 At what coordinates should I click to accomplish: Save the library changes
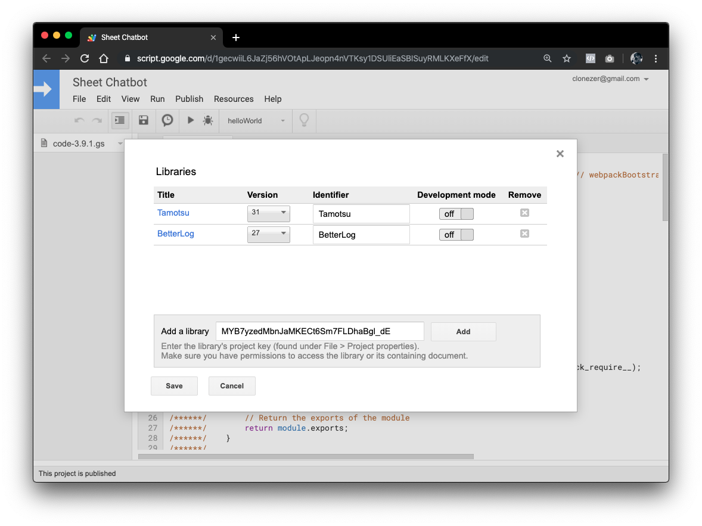[174, 386]
